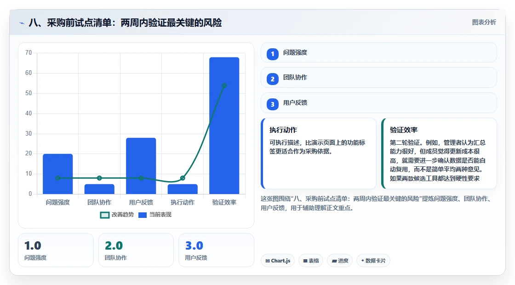Click the icon inside the Chart.js tag
Screen dimensions: 515x285
pos(268,261)
